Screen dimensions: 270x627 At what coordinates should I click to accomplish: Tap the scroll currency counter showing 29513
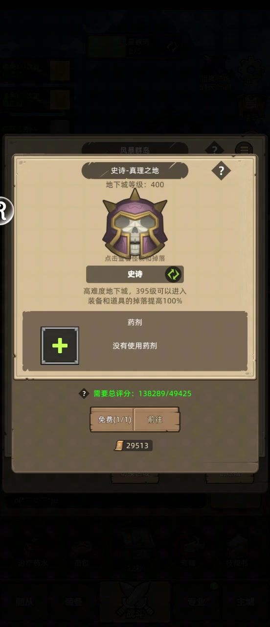pos(133,445)
